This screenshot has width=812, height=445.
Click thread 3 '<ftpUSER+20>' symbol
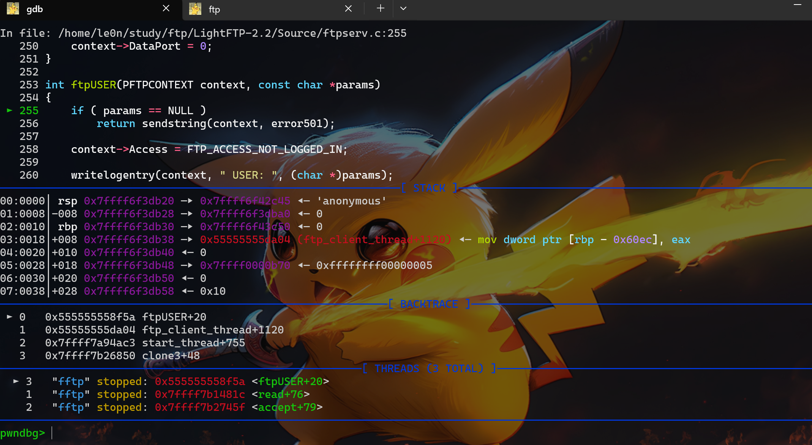tap(290, 382)
